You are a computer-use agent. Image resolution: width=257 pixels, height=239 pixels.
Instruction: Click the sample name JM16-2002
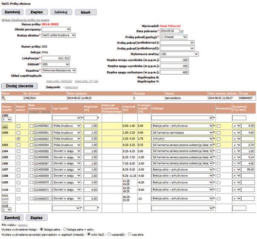point(50,24)
